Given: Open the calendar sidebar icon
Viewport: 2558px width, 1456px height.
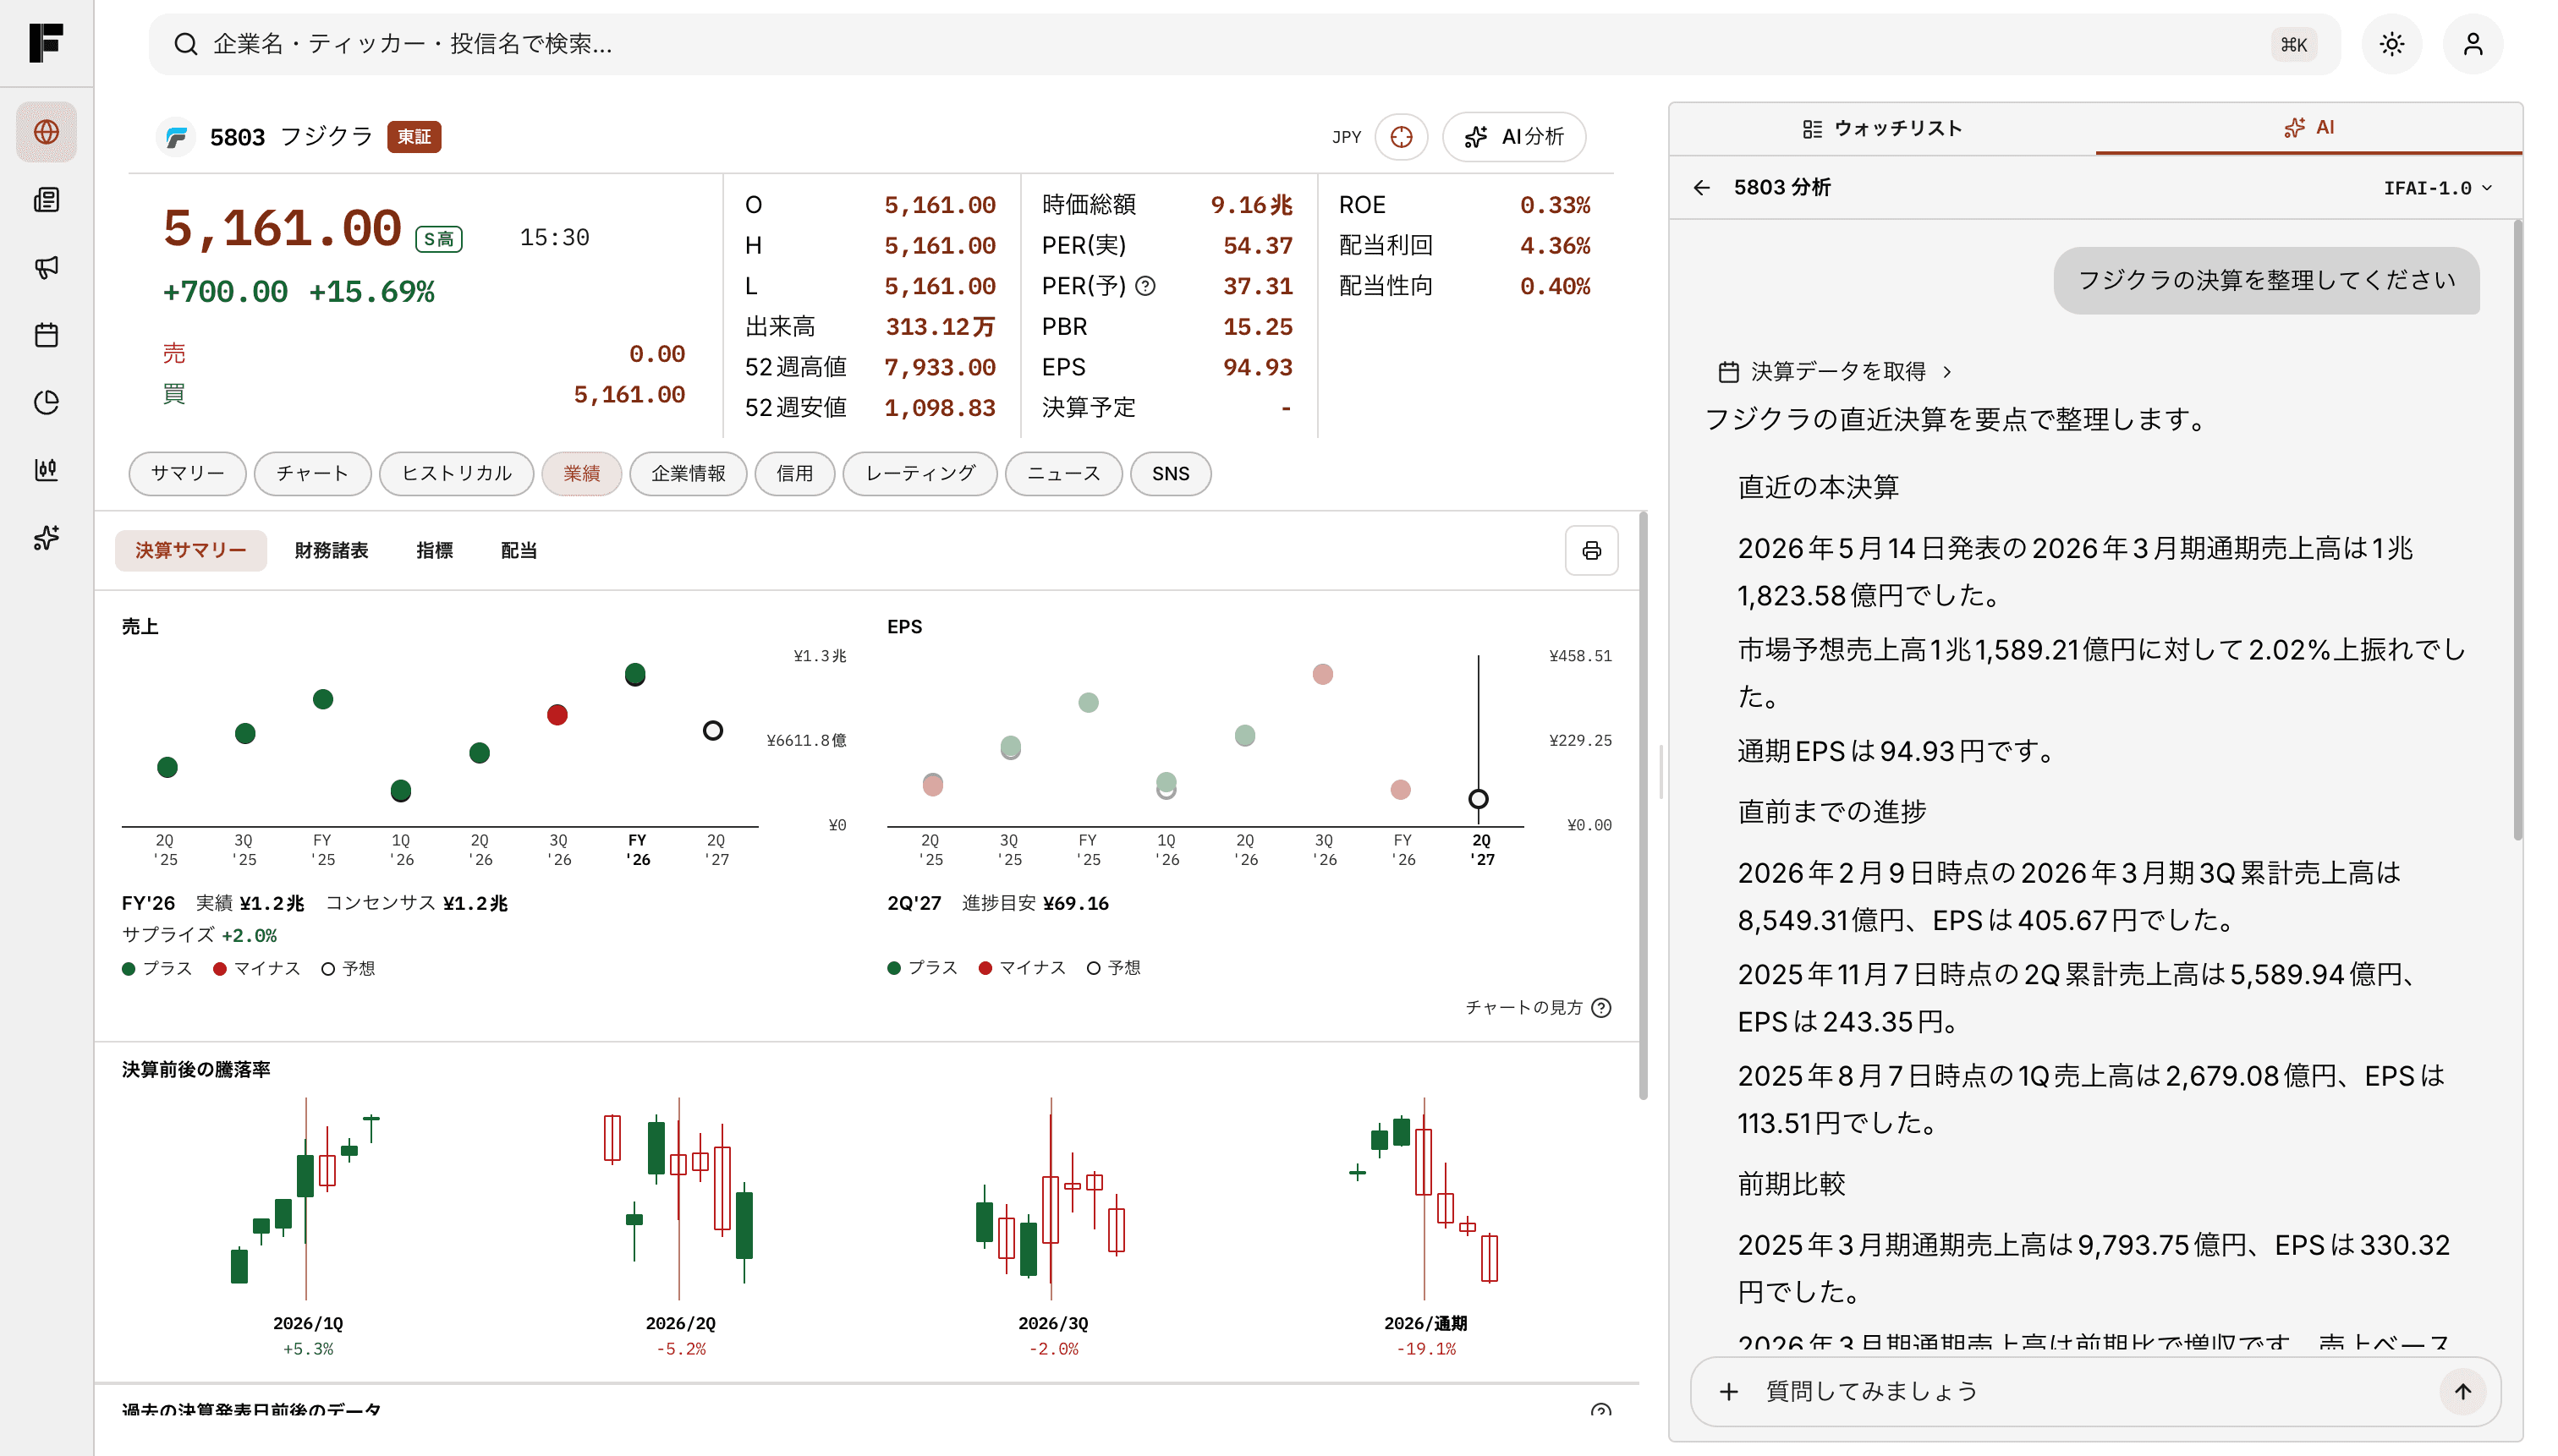Looking at the screenshot, I should 46,335.
